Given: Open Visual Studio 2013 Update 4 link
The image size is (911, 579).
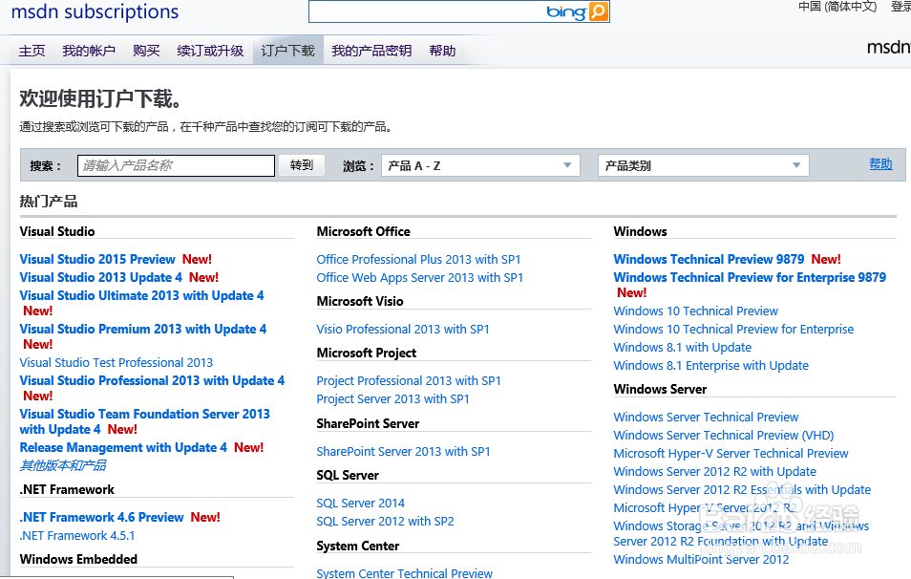Looking at the screenshot, I should (x=100, y=277).
